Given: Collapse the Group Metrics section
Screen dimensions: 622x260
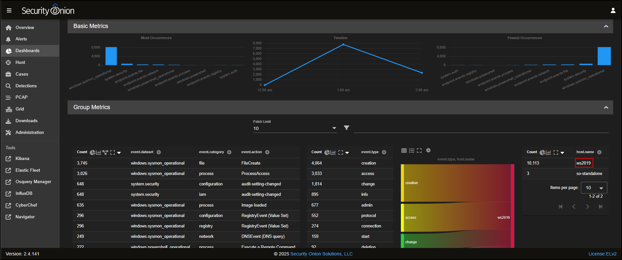Looking at the screenshot, I should coord(606,108).
